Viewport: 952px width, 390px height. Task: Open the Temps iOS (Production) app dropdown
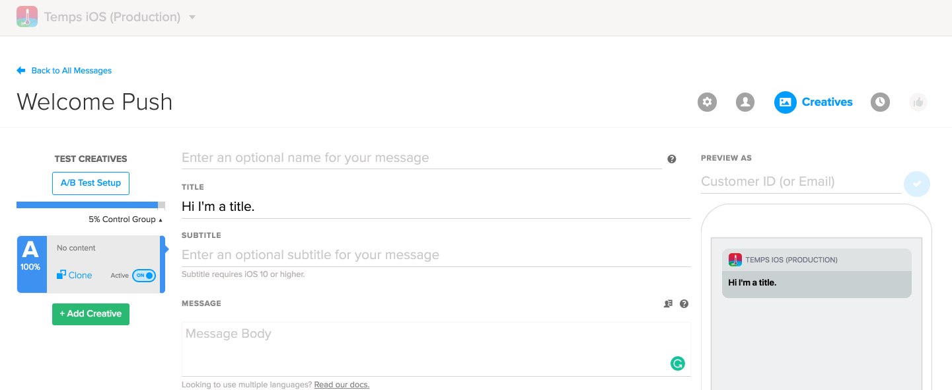point(192,17)
